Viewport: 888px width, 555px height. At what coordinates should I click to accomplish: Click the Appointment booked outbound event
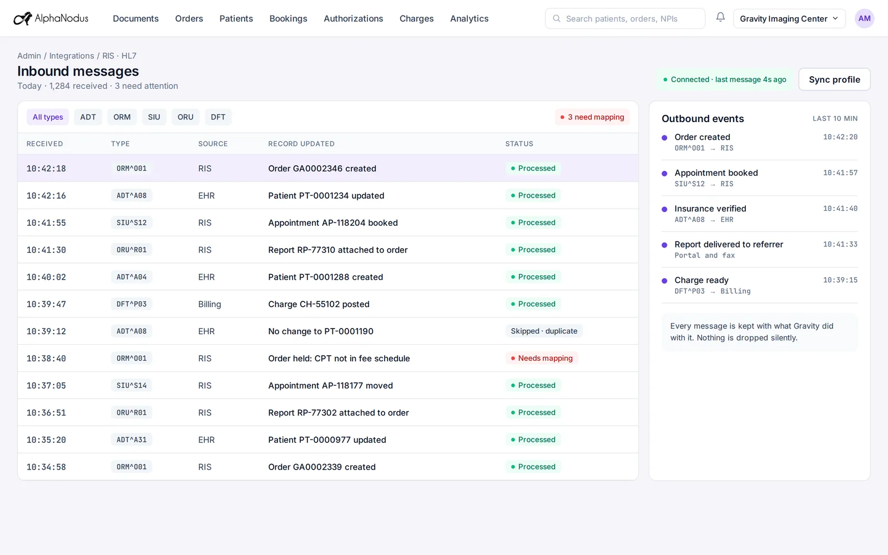tap(760, 178)
